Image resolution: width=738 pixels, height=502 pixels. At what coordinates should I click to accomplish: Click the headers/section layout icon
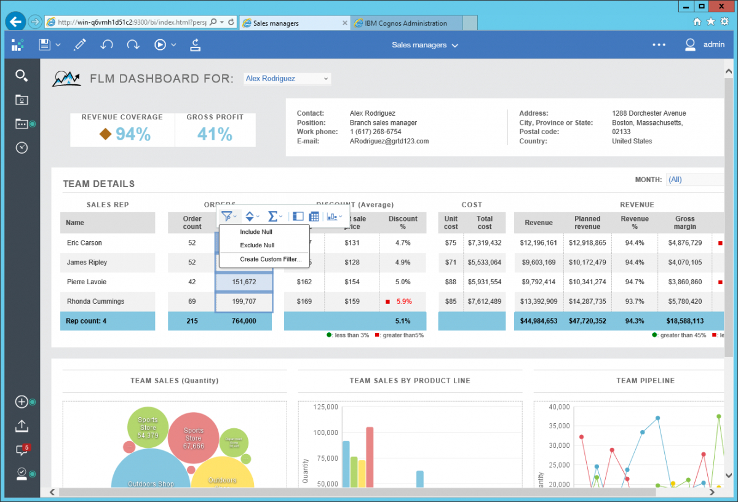click(x=298, y=217)
